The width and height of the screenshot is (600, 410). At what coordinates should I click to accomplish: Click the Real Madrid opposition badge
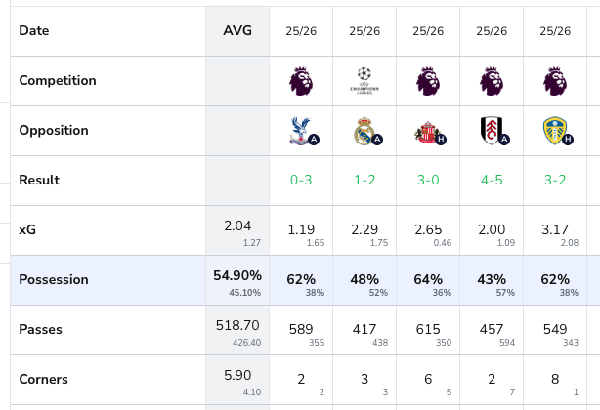pos(365,131)
